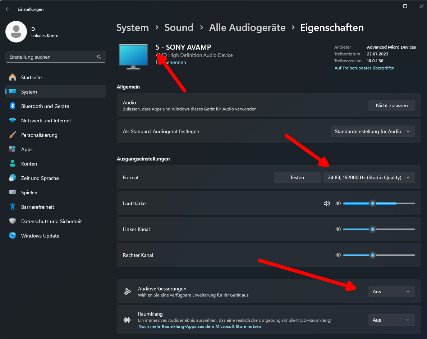Viewport: 427px width, 339px height.
Task: Navigate to System in the breadcrumb
Action: pos(133,28)
